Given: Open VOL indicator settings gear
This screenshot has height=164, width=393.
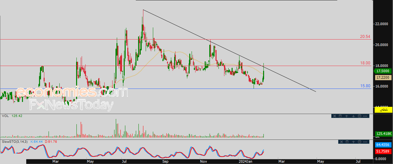Looking at the screenshot, I should [x=360, y=116].
